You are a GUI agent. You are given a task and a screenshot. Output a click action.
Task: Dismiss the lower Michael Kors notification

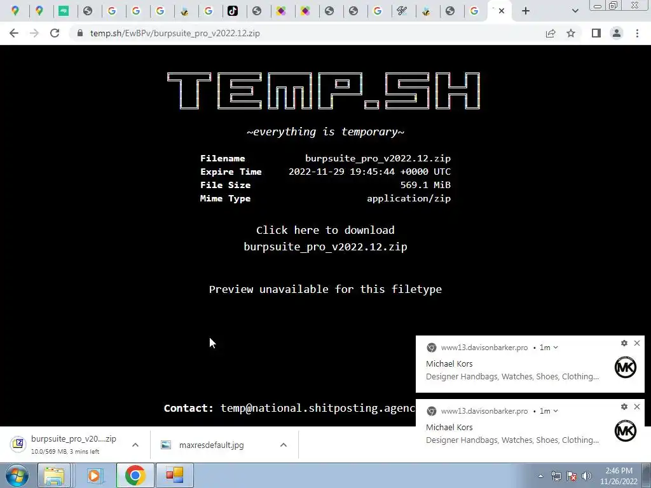[x=637, y=407]
